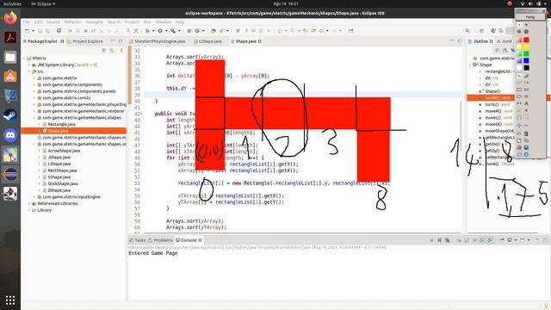The width and height of the screenshot is (551, 310).
Task: Expand the com.game.xtetrix.consts package
Action: pos(34,98)
